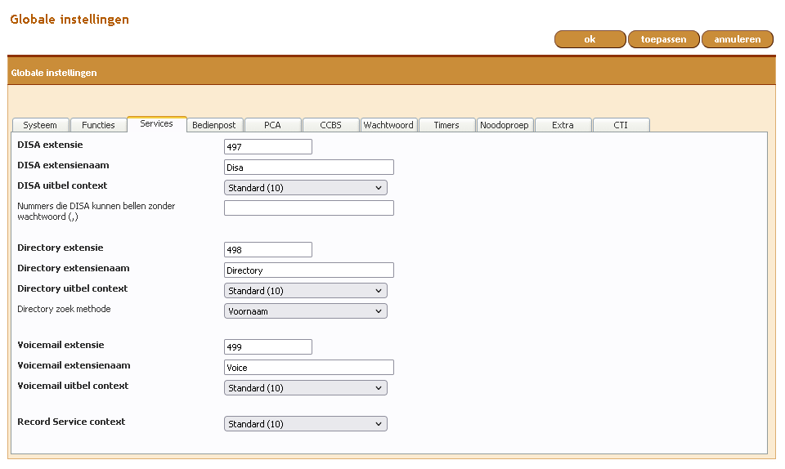Switch to the Extra tab
Viewport: 785px width, 469px height.
pos(563,125)
